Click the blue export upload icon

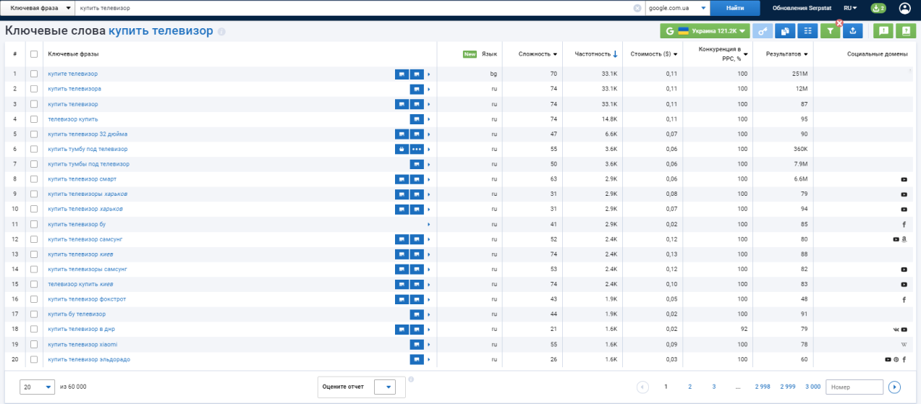(853, 31)
